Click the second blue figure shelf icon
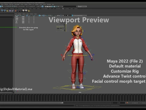 pyautogui.click(x=5, y=11)
